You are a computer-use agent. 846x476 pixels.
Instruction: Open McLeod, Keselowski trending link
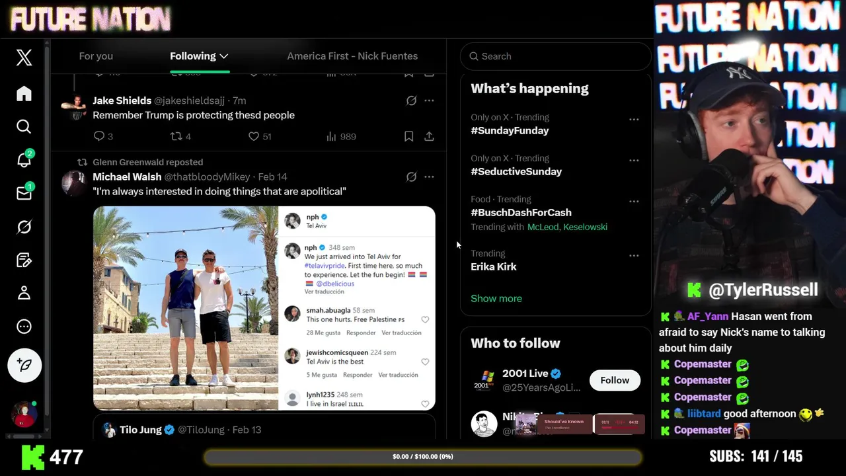tap(567, 227)
